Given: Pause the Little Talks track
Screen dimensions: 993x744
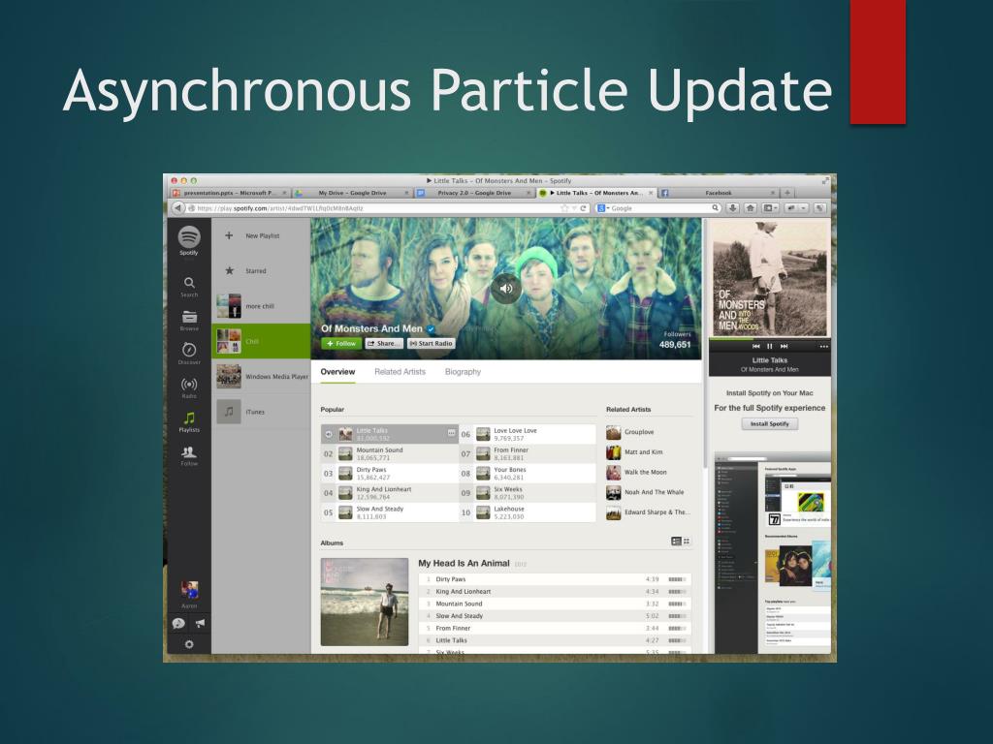Looking at the screenshot, I should coord(770,346).
